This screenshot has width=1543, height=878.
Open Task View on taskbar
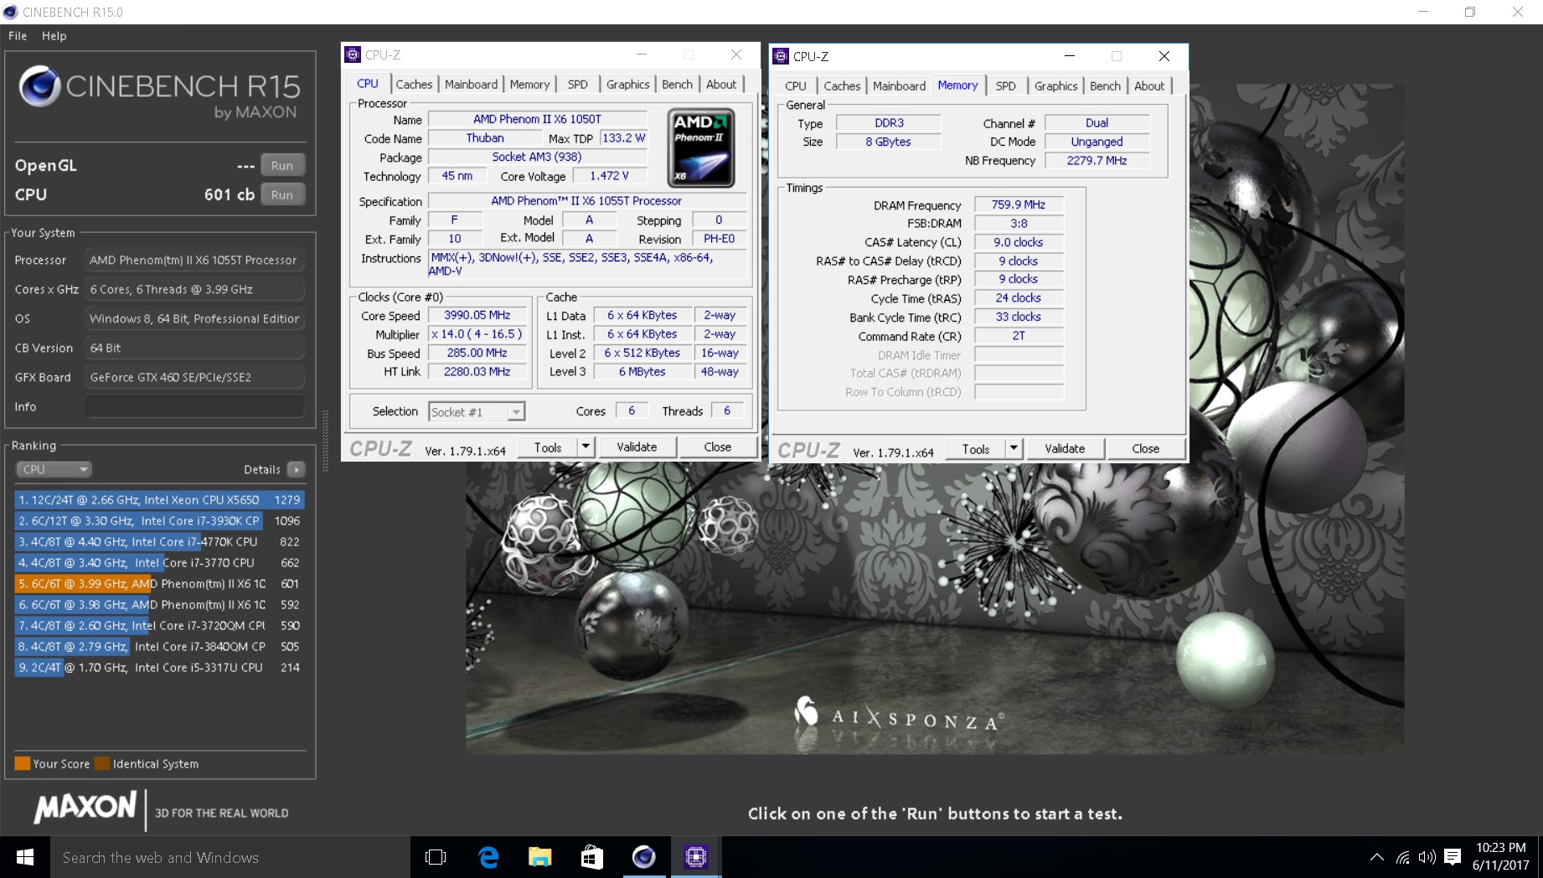click(x=436, y=857)
